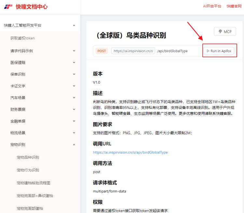Click the 图片要求 heading
The width and height of the screenshot is (244, 213).
point(102,124)
